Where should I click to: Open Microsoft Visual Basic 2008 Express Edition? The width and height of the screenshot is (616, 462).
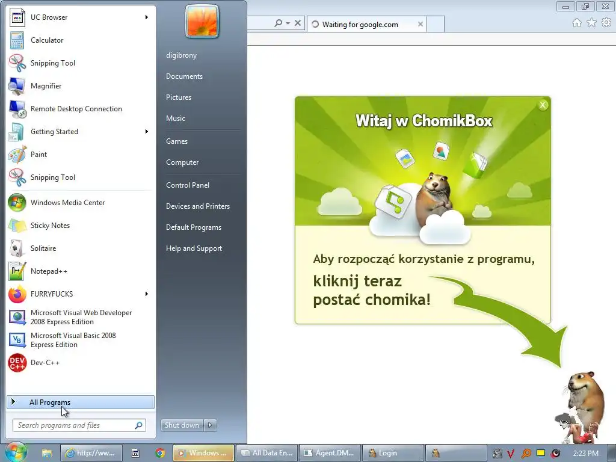point(81,340)
